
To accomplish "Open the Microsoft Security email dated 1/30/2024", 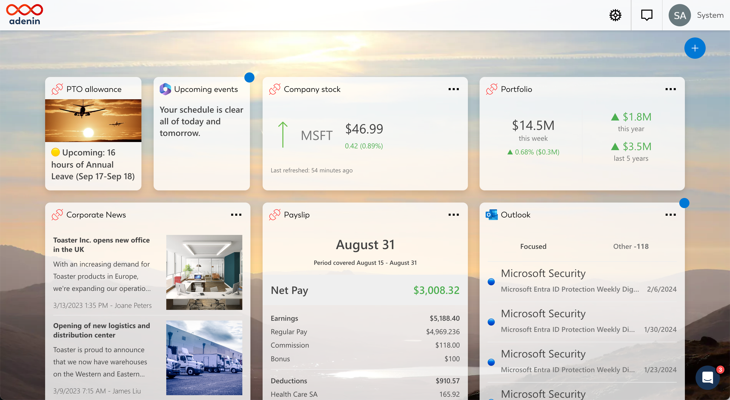I will click(582, 321).
